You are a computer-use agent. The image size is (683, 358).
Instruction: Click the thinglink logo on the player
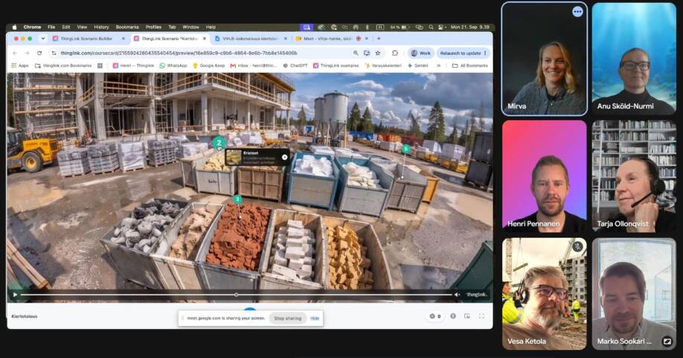[x=476, y=294]
